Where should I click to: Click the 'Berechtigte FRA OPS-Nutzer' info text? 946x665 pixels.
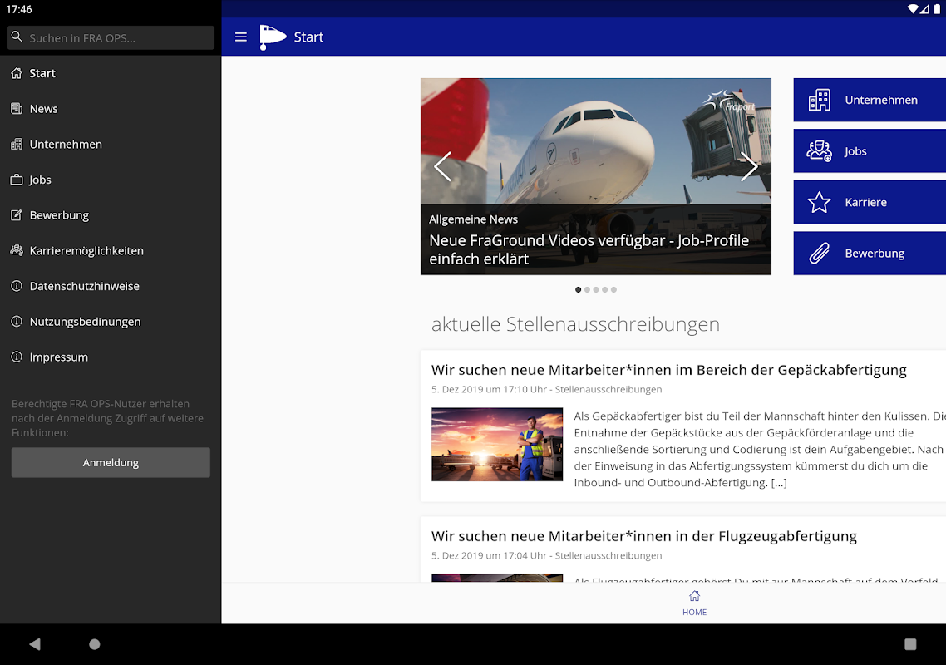(x=107, y=418)
